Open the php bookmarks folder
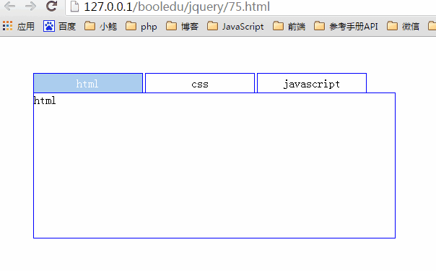Image resolution: width=436 pixels, height=271 pixels. [x=141, y=27]
